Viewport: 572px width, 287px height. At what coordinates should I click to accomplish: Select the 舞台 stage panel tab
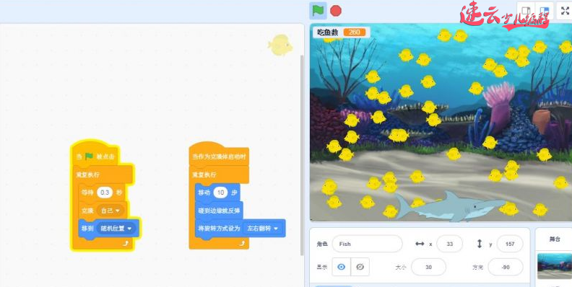[555, 239]
